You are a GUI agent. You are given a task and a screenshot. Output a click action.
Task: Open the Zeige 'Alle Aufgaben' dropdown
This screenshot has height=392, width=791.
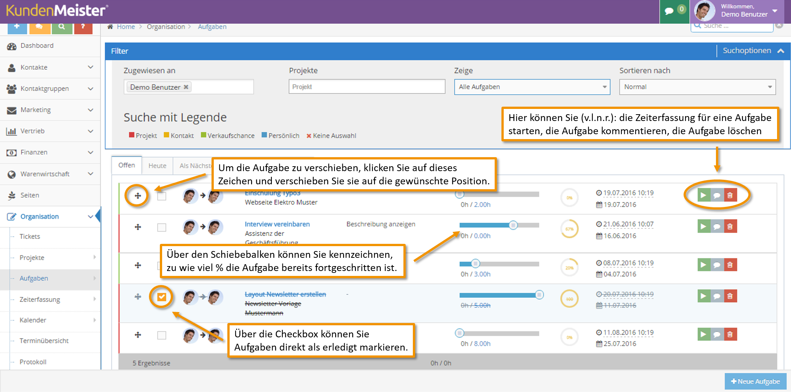(532, 87)
